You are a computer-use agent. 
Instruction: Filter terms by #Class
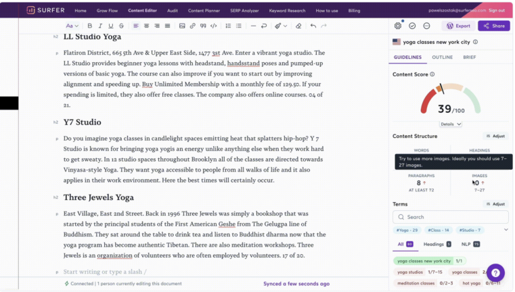[438, 230]
